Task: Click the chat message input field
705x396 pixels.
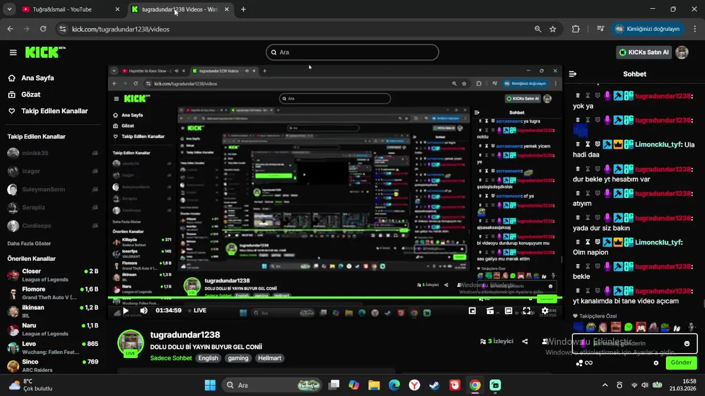Action: point(634,344)
